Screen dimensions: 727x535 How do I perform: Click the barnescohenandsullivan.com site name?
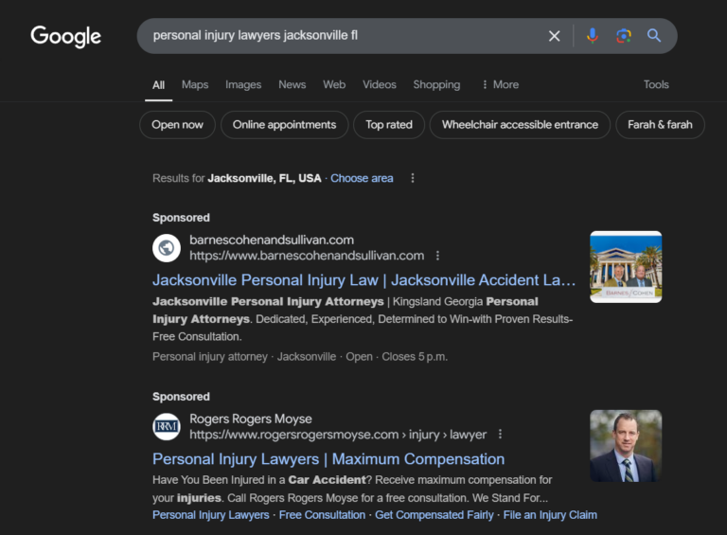pos(272,240)
